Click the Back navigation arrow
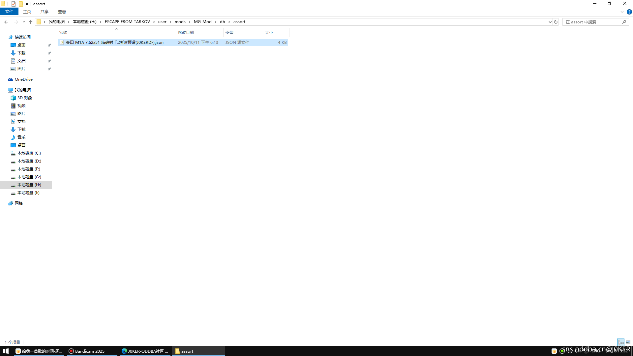The width and height of the screenshot is (633, 356). coord(6,22)
